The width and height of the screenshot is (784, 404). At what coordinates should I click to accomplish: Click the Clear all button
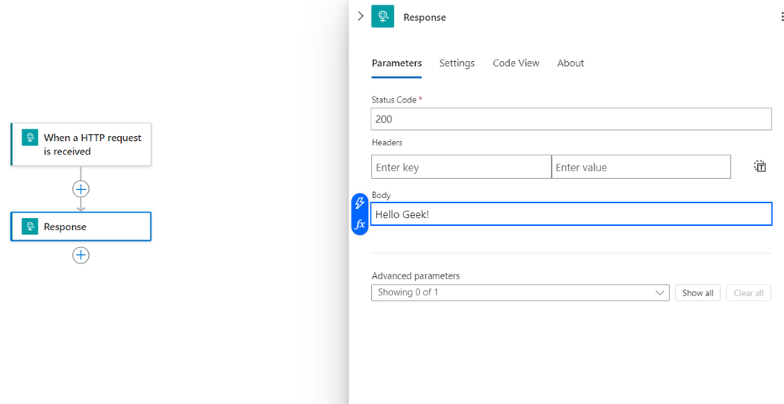pos(748,293)
